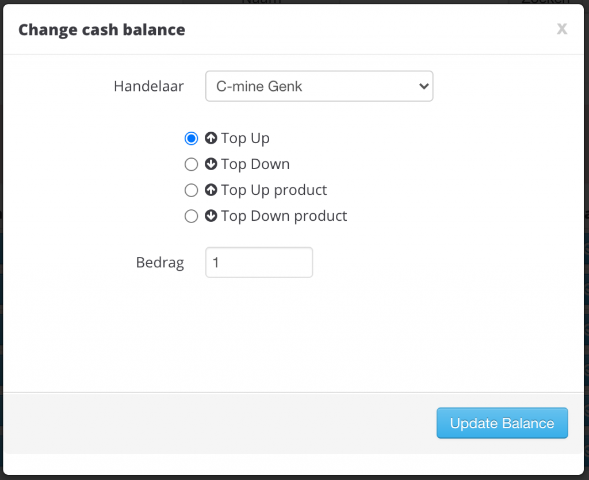
Task: Click the Handelaar field label
Action: point(149,86)
